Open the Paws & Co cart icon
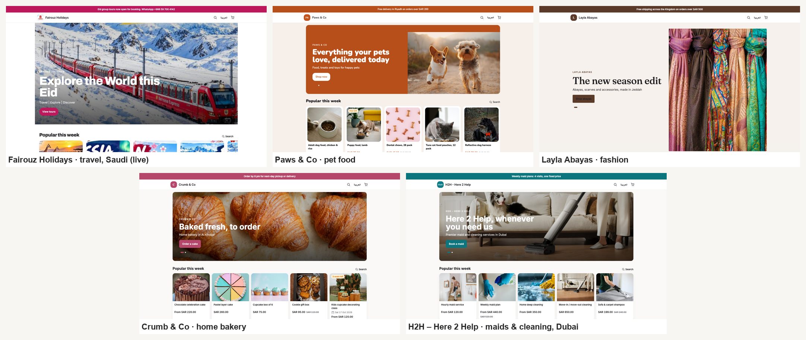This screenshot has height=340, width=806. [x=499, y=18]
